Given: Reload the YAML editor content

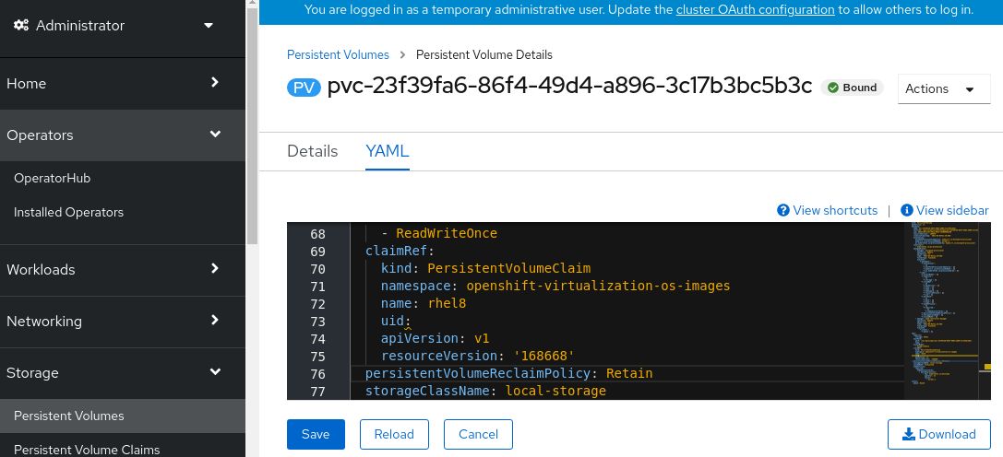Looking at the screenshot, I should (x=394, y=434).
